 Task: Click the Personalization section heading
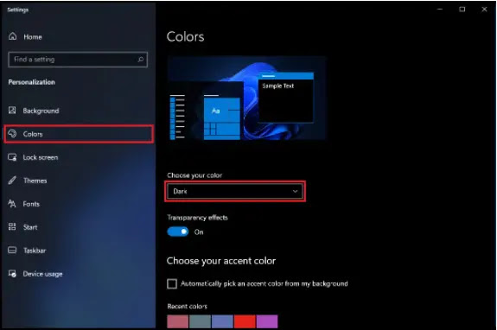point(32,82)
